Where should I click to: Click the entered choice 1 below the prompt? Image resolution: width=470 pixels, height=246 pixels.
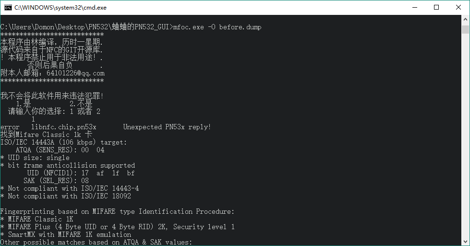(x=33, y=119)
